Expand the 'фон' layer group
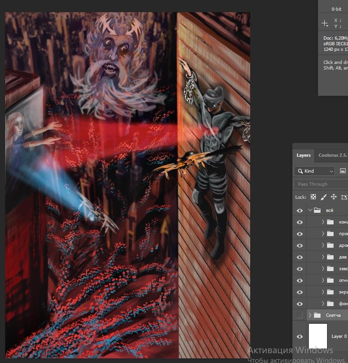Image resolution: width=348 pixels, height=363 pixels. click(323, 304)
